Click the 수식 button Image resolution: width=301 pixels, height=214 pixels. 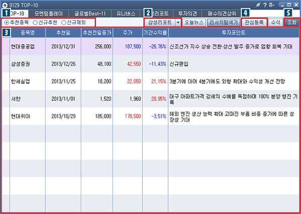tap(275, 23)
